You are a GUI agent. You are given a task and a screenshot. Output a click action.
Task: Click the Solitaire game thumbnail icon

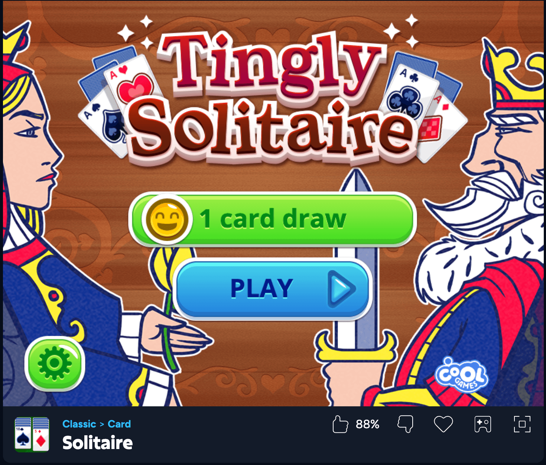click(x=32, y=434)
